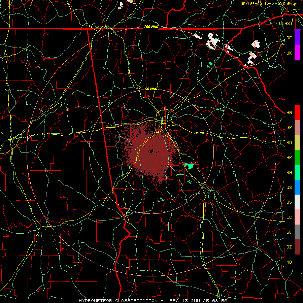Click the 'BI' legend label
The width and height of the screenshot is (303, 303).
point(289,247)
